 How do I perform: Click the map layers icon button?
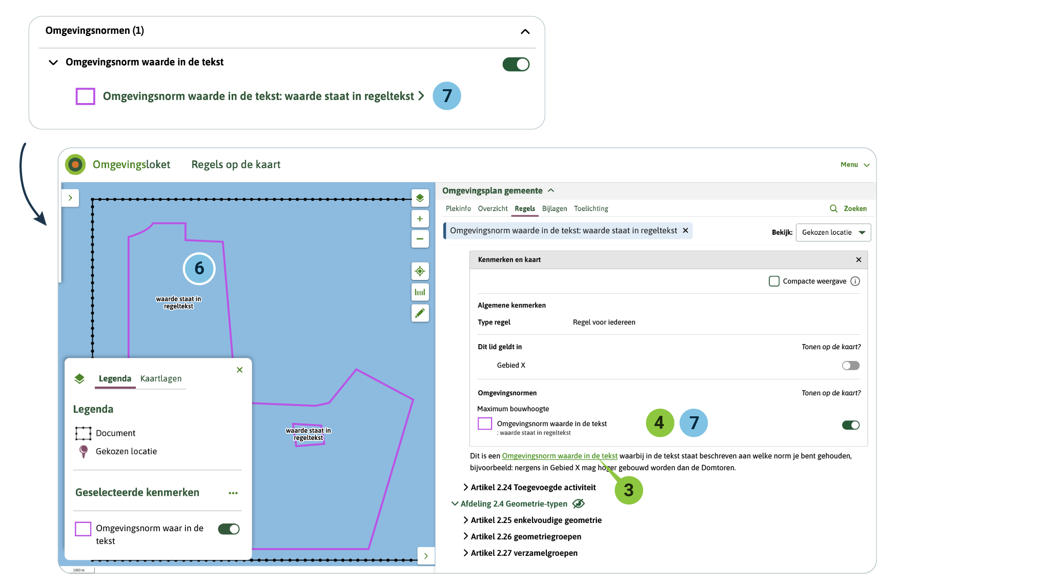click(x=420, y=198)
